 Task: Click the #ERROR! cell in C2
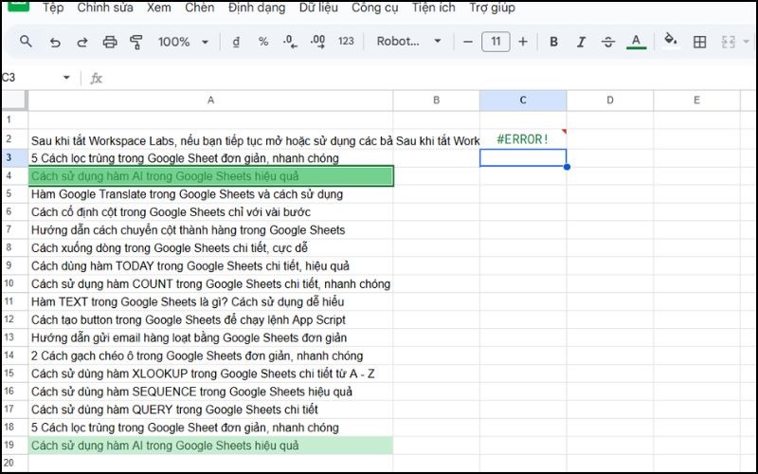[523, 139]
